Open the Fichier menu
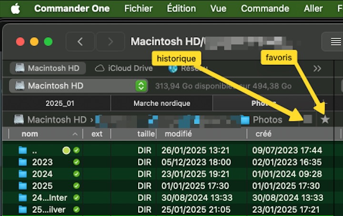343x216 pixels. pyautogui.click(x=138, y=9)
